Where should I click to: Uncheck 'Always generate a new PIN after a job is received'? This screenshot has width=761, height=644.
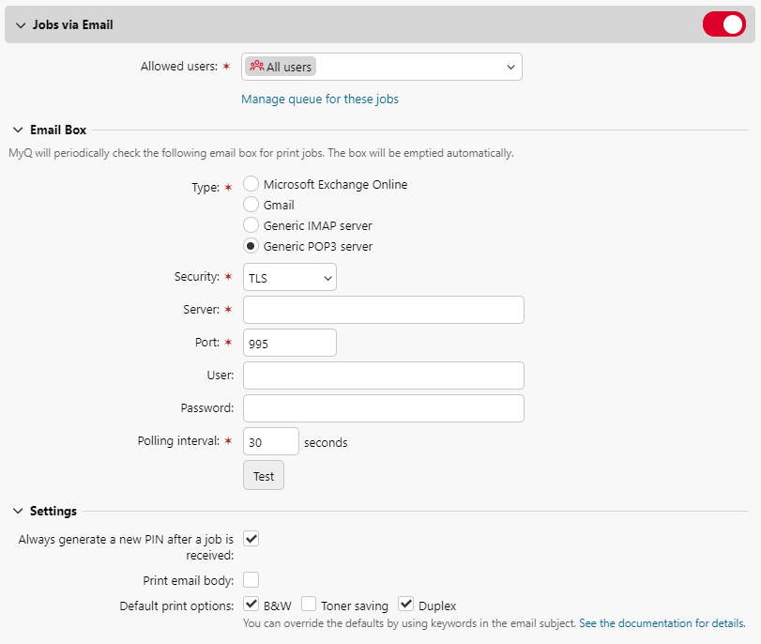[251, 539]
